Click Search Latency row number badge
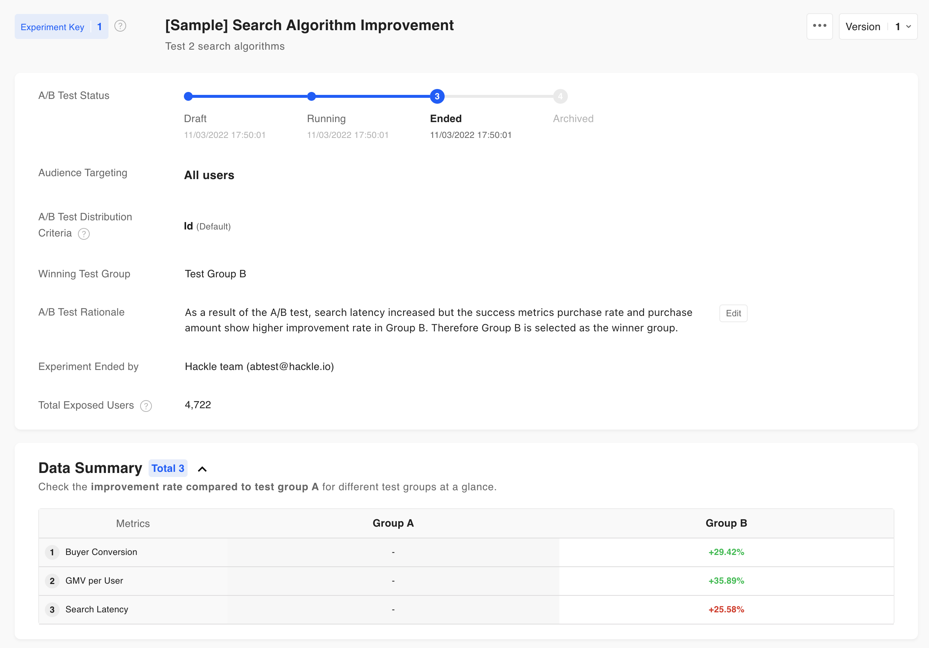This screenshot has width=929, height=648. (52, 610)
